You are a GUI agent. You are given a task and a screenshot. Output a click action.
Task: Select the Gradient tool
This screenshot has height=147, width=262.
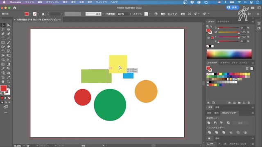pyautogui.click(x=9, y=64)
